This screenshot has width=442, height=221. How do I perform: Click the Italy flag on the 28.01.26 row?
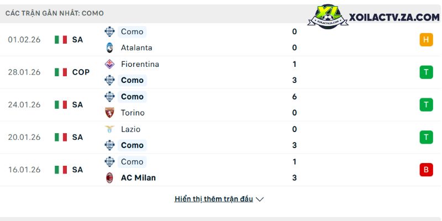coord(61,72)
